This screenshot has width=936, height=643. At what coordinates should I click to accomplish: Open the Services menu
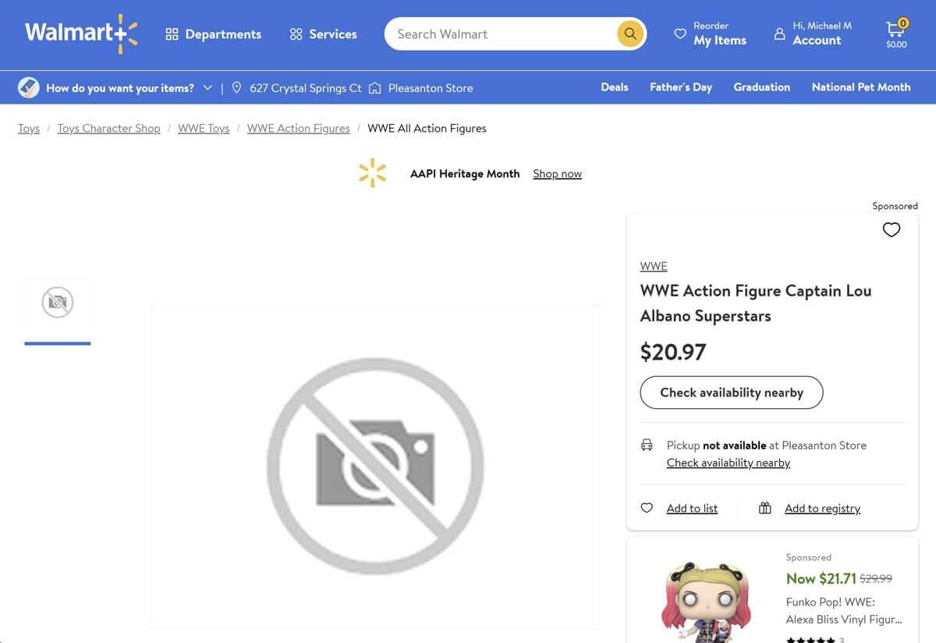pyautogui.click(x=323, y=34)
